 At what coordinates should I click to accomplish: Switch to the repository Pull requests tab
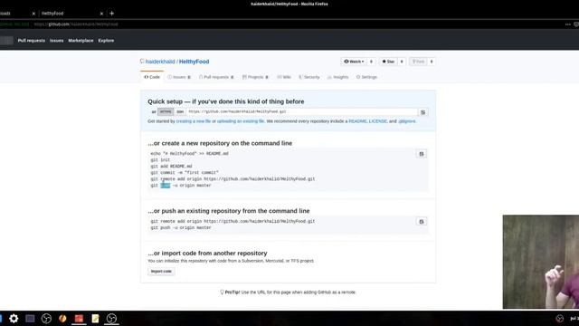(x=216, y=77)
